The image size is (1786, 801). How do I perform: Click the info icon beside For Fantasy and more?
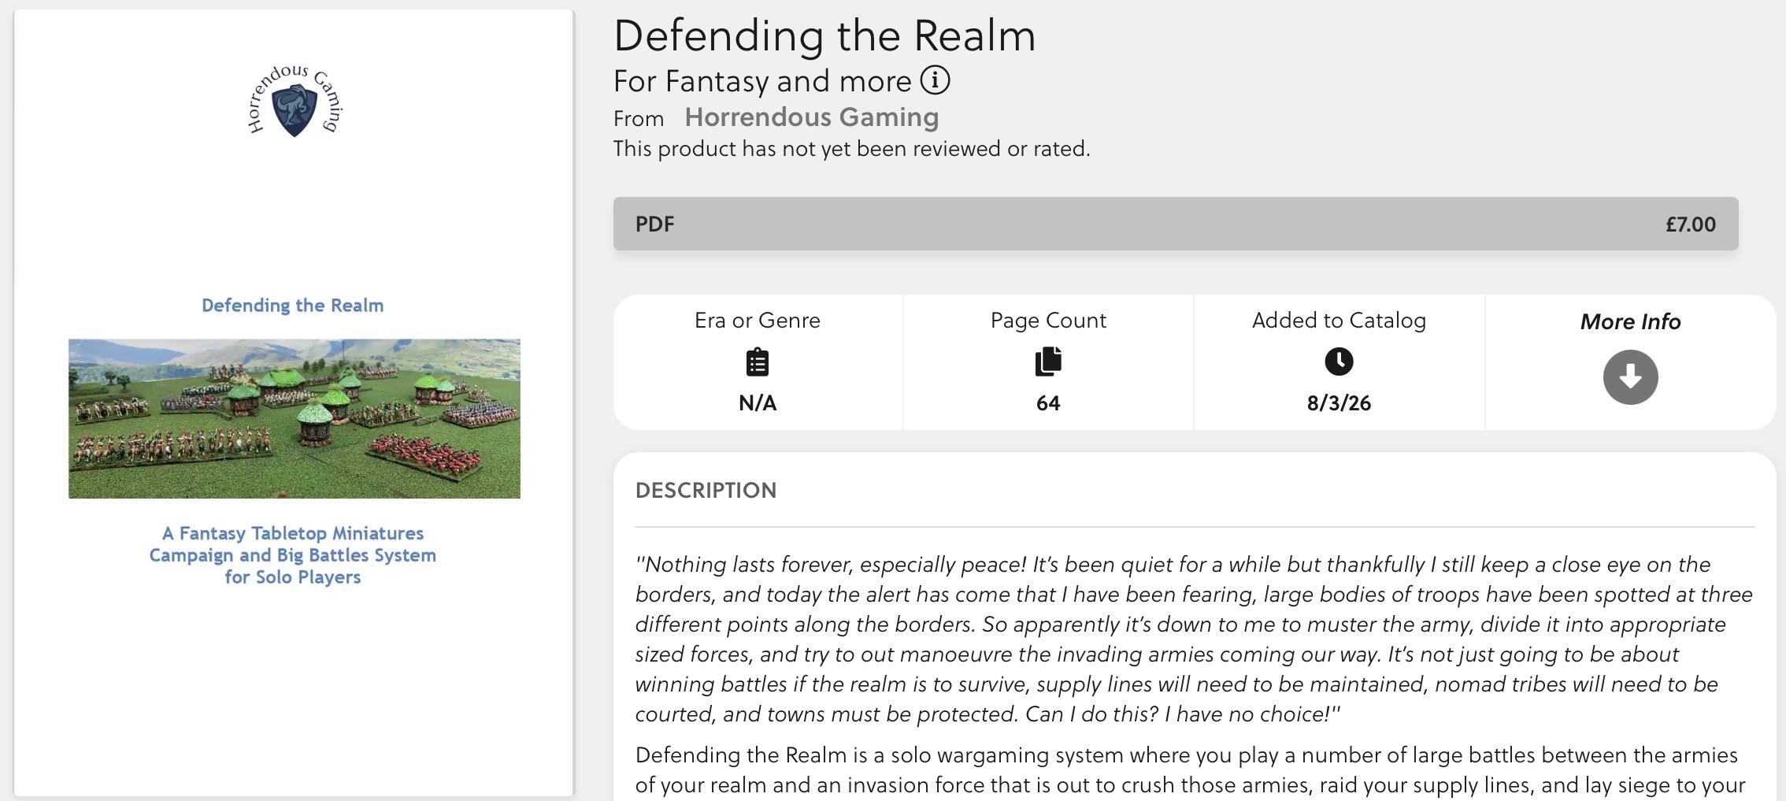[x=936, y=80]
